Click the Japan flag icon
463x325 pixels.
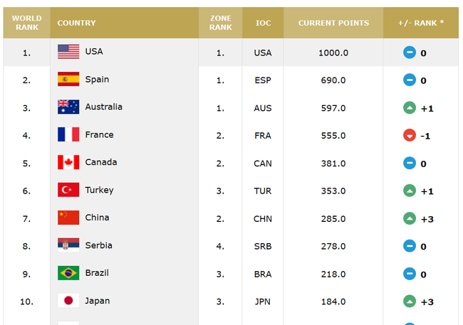pyautogui.click(x=68, y=302)
